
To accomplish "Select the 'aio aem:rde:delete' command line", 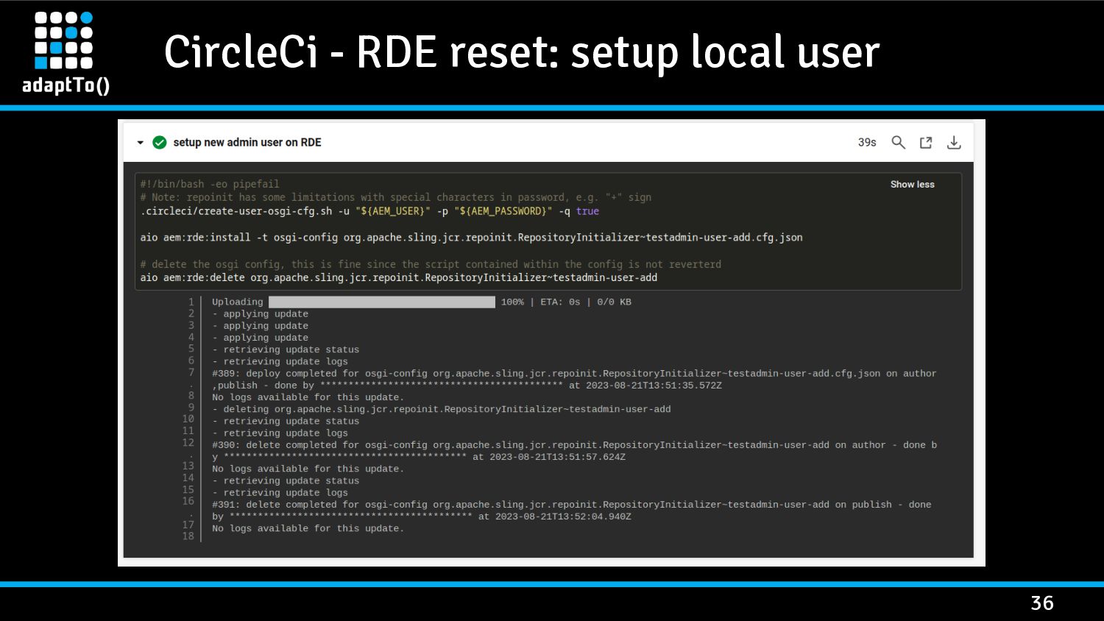I will tap(398, 278).
